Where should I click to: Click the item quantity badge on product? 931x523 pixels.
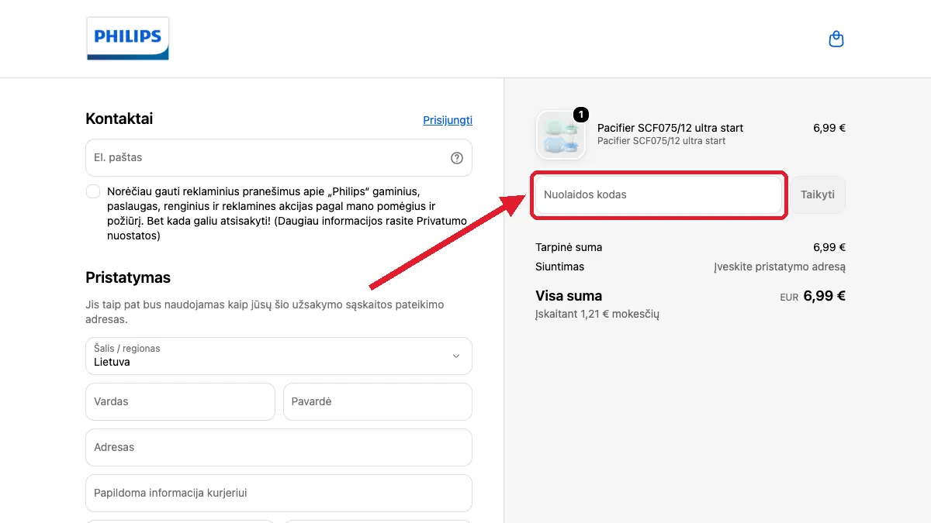click(x=580, y=115)
